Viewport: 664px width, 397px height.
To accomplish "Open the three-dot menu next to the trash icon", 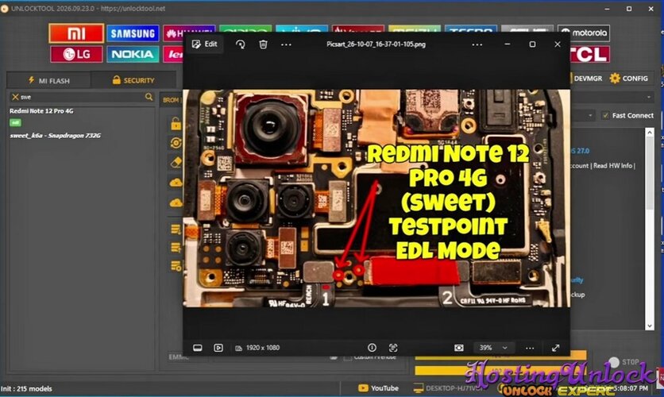I will (x=286, y=44).
